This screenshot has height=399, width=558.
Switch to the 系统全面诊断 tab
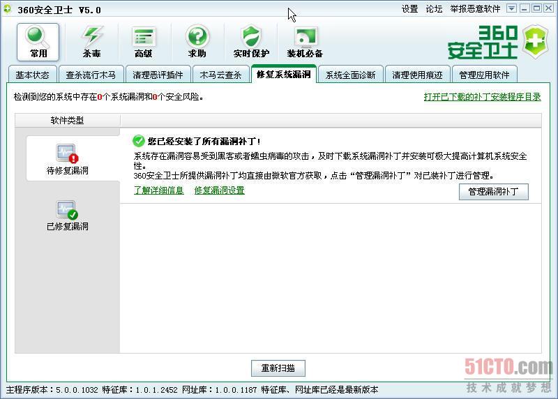[x=351, y=75]
